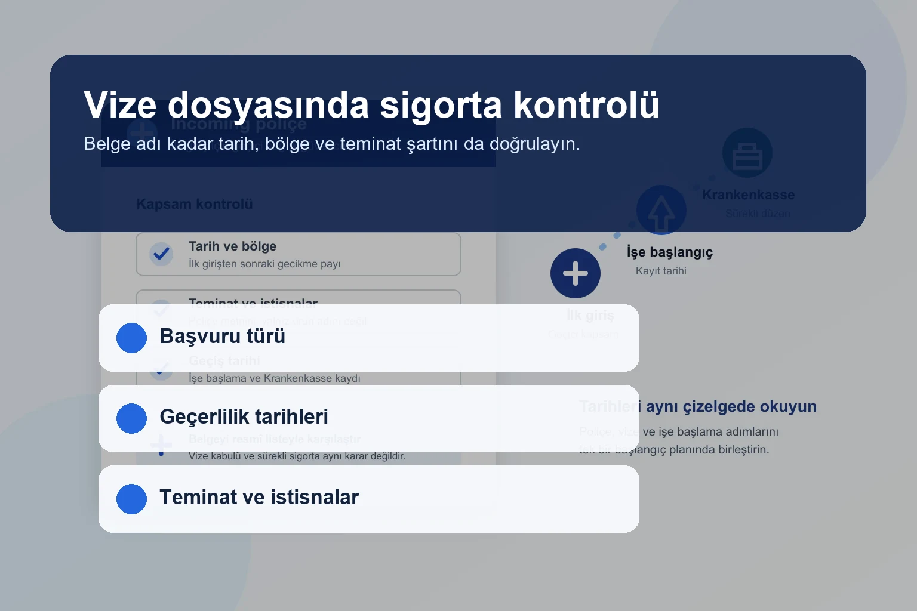
Task: Click the Kayıt tarihi caption
Action: pyautogui.click(x=661, y=271)
